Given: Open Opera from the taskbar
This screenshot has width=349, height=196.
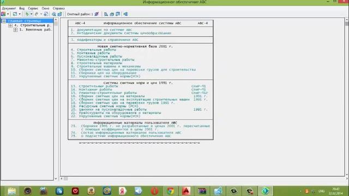Looking at the screenshot, I should point(154,191).
